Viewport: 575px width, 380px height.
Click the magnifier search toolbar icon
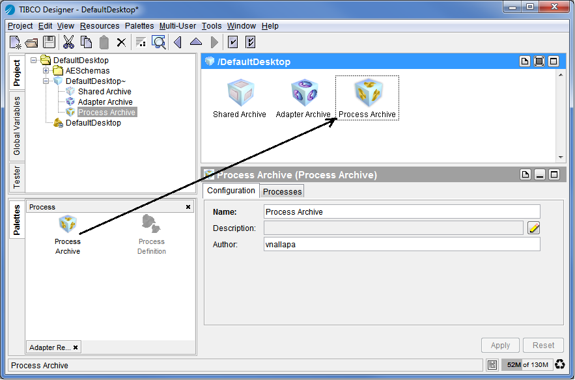(x=159, y=42)
